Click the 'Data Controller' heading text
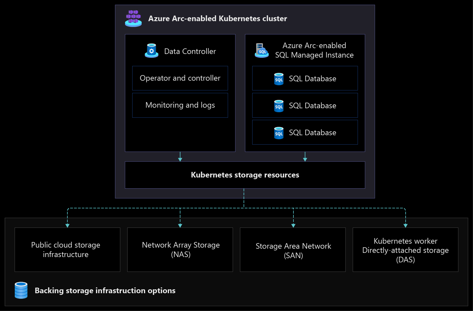 190,51
